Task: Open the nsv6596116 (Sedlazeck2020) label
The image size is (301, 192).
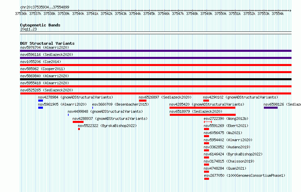Action: click(x=47, y=55)
